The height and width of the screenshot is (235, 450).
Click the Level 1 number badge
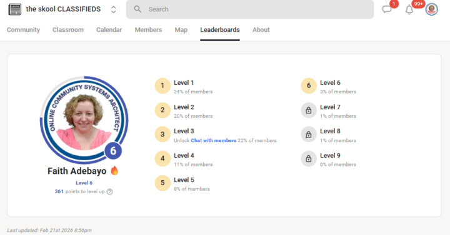(x=162, y=85)
